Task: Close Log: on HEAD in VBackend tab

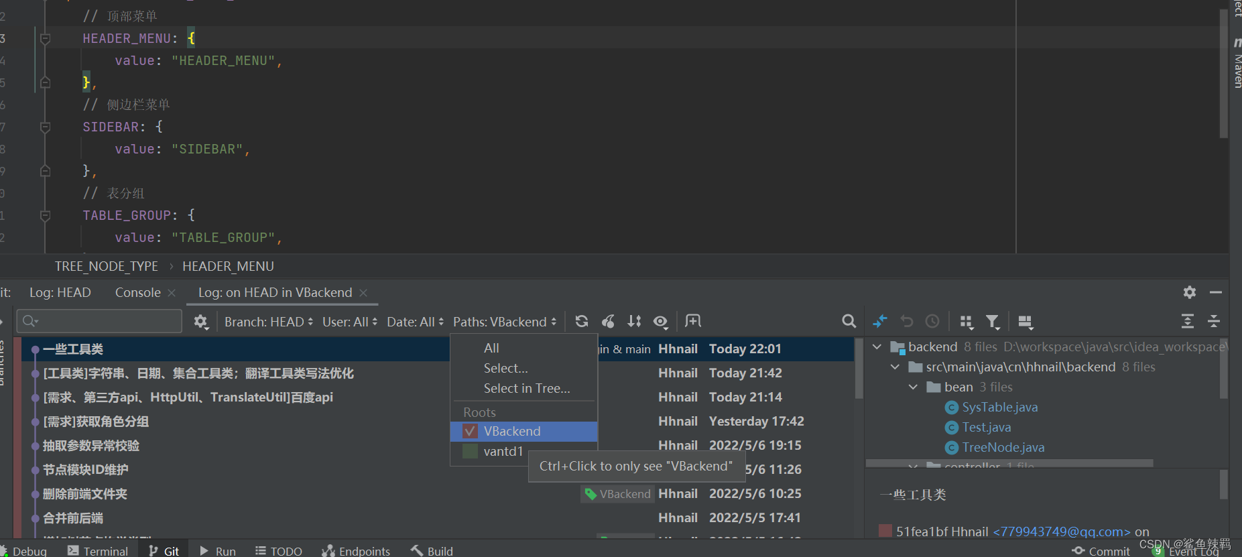Action: click(x=363, y=293)
